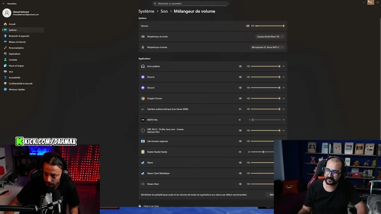The image size is (381, 214).
Task: Open input device dropdown Microphone (3- Shure MV7+)
Action: (267, 47)
